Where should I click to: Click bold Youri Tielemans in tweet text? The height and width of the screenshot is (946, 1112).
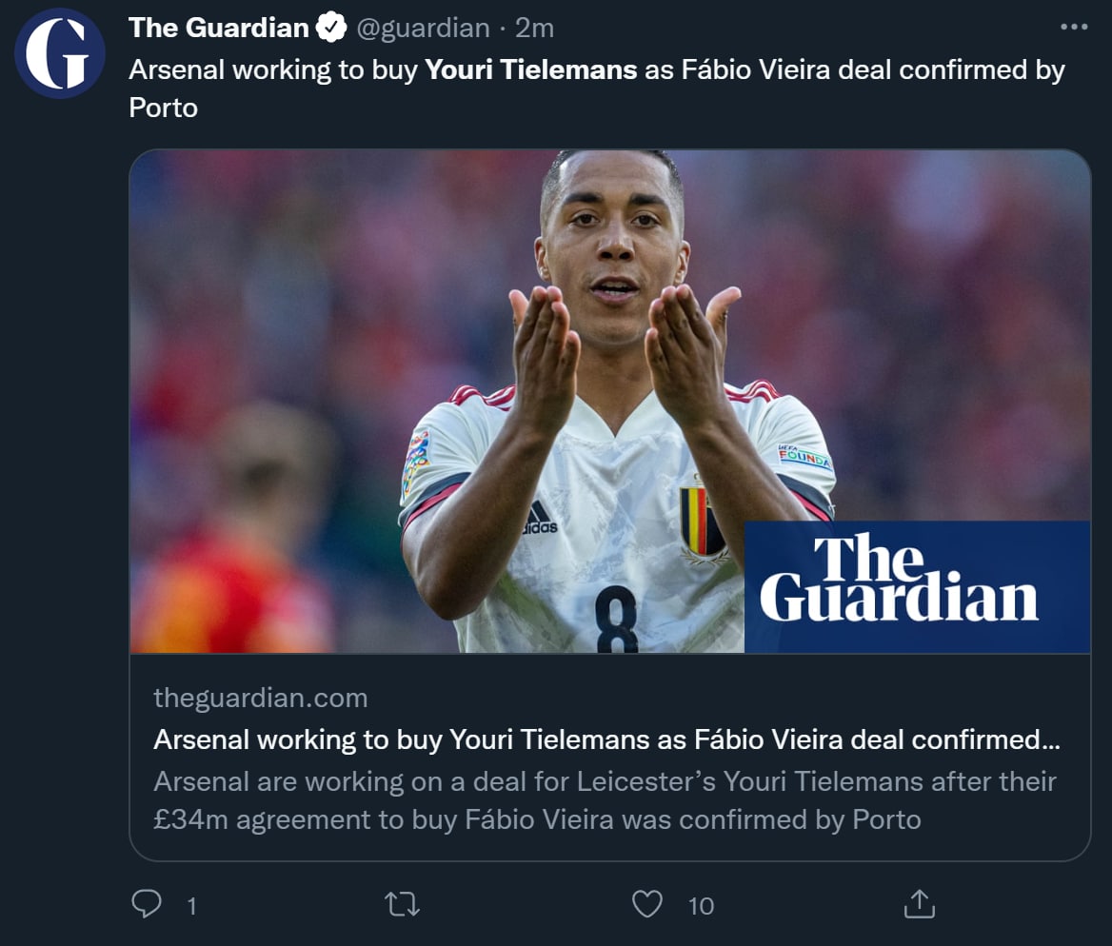tap(530, 69)
